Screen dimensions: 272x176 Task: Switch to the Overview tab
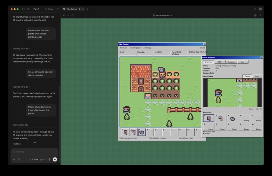(208, 62)
